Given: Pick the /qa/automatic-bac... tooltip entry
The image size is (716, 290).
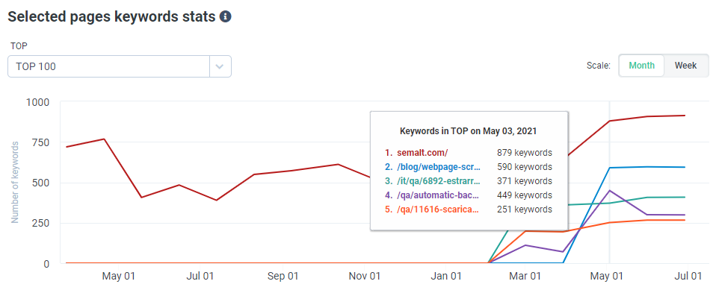Looking at the screenshot, I should [468, 195].
